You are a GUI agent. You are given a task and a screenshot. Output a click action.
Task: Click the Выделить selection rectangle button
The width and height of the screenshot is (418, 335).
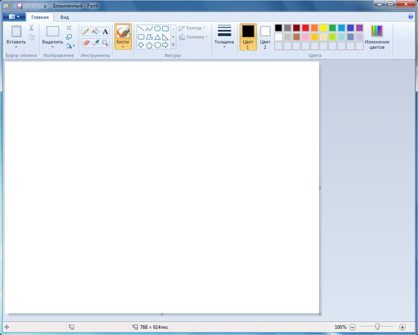point(53,31)
